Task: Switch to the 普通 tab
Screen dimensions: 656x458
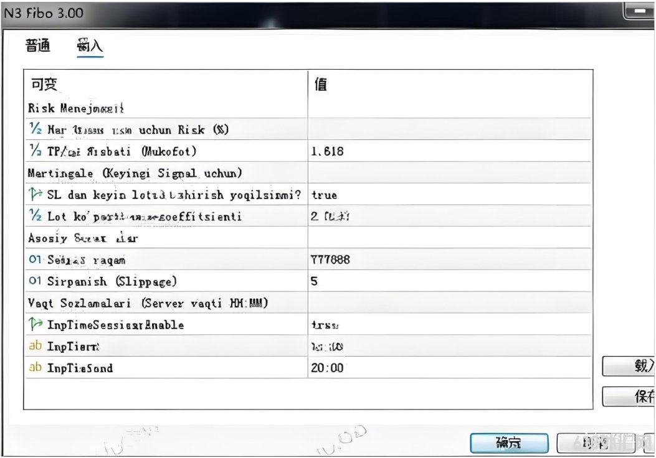Action: point(37,45)
